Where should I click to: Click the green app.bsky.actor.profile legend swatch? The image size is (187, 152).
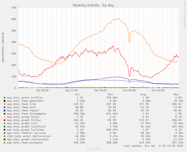coord(5,98)
